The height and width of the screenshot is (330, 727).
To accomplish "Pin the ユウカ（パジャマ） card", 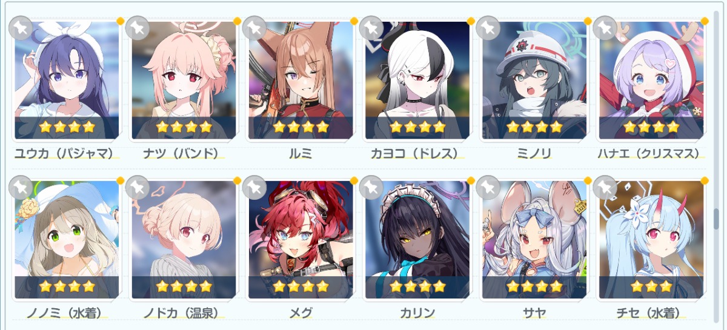I will (x=21, y=28).
